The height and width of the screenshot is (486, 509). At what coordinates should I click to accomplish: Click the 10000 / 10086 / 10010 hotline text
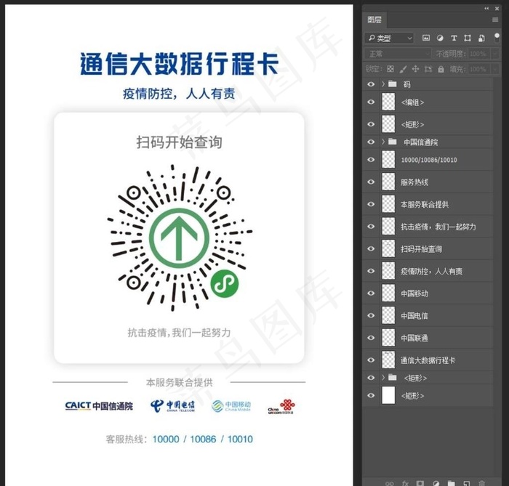tap(203, 439)
